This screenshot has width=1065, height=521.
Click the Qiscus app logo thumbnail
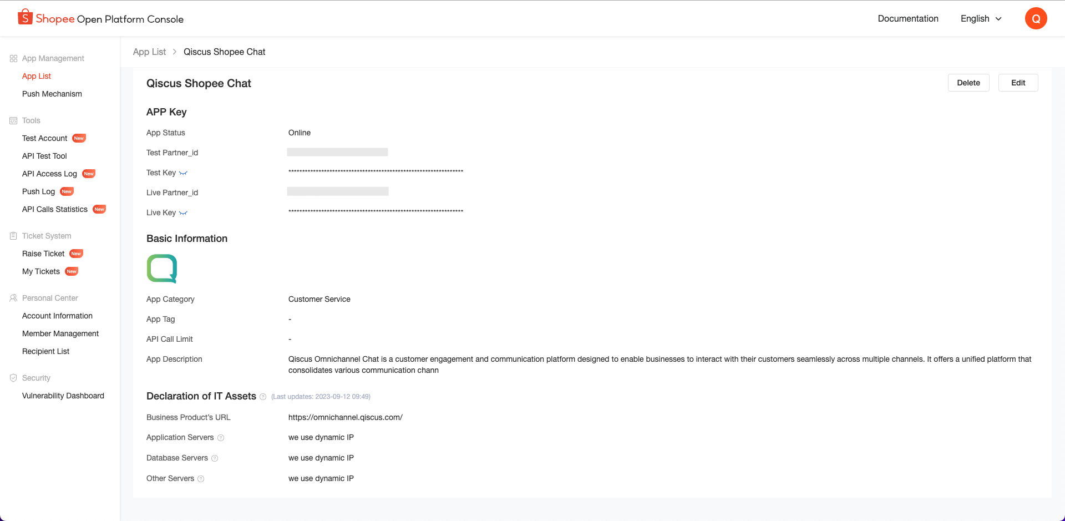[162, 269]
